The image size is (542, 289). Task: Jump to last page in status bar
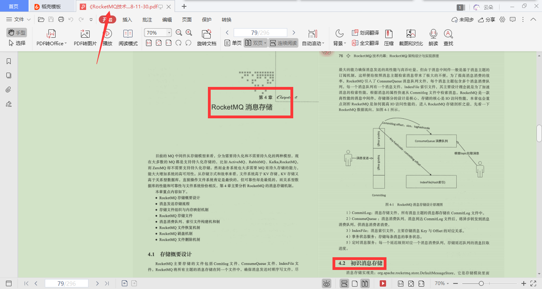pyautogui.click(x=107, y=283)
